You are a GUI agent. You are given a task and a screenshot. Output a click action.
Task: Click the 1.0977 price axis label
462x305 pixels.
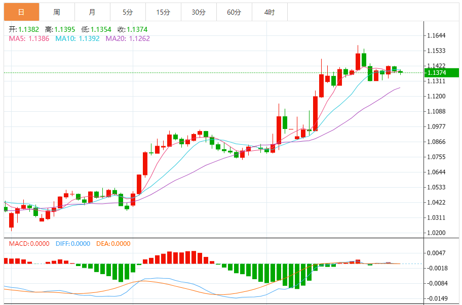click(436, 126)
